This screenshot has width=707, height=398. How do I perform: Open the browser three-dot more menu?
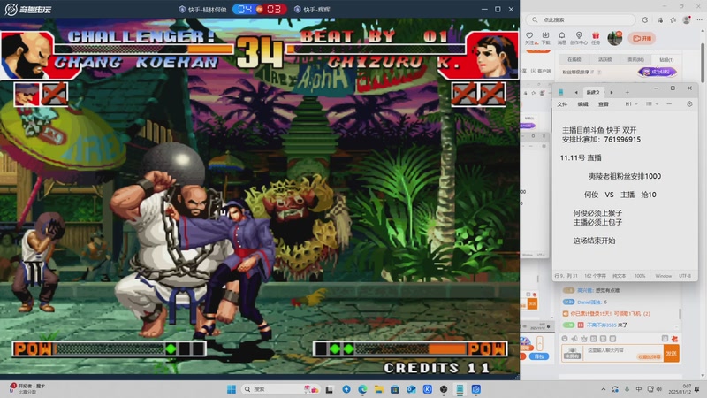[699, 19]
